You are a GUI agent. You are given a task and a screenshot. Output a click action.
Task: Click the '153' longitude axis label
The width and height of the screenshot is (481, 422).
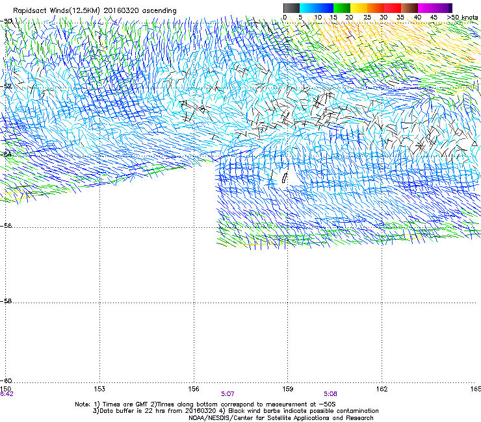99,389
